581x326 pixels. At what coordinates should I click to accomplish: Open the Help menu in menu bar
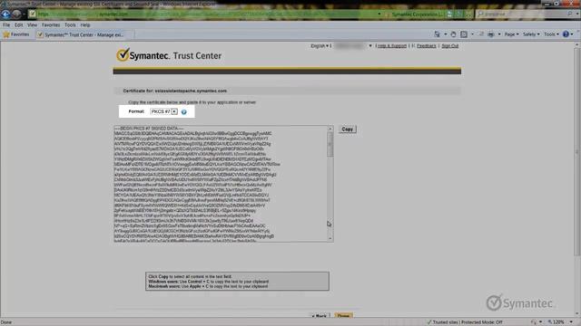[x=85, y=25]
